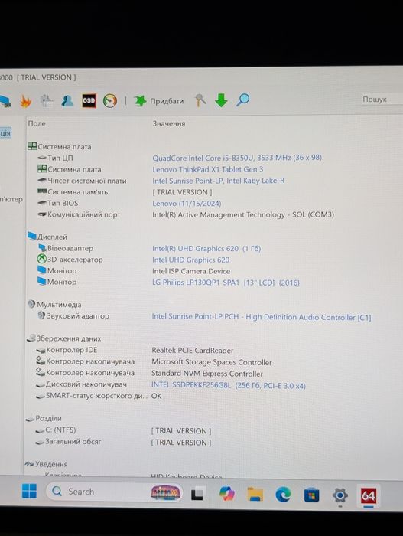Select the C: (NTFS) partition row
Image resolution: width=403 pixels, height=536 pixels.
pyautogui.click(x=56, y=430)
